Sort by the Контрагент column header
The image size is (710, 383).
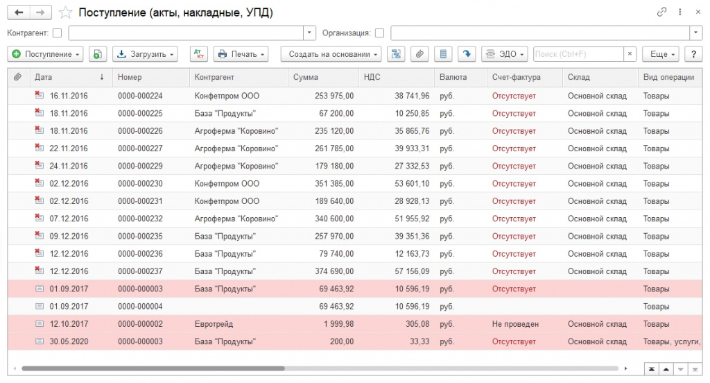239,77
